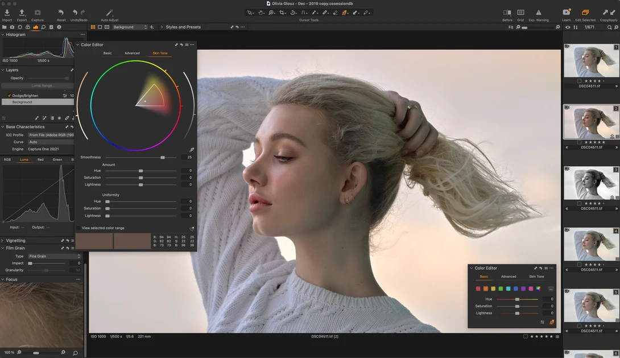Open Advanced tab in small Color Editor
The width and height of the screenshot is (620, 358).
(509, 277)
